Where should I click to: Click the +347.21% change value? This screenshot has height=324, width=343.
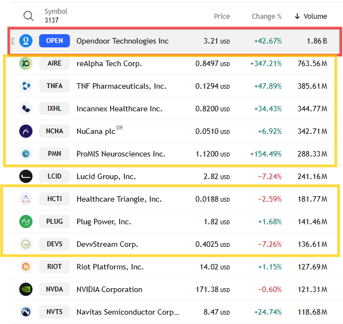point(265,63)
